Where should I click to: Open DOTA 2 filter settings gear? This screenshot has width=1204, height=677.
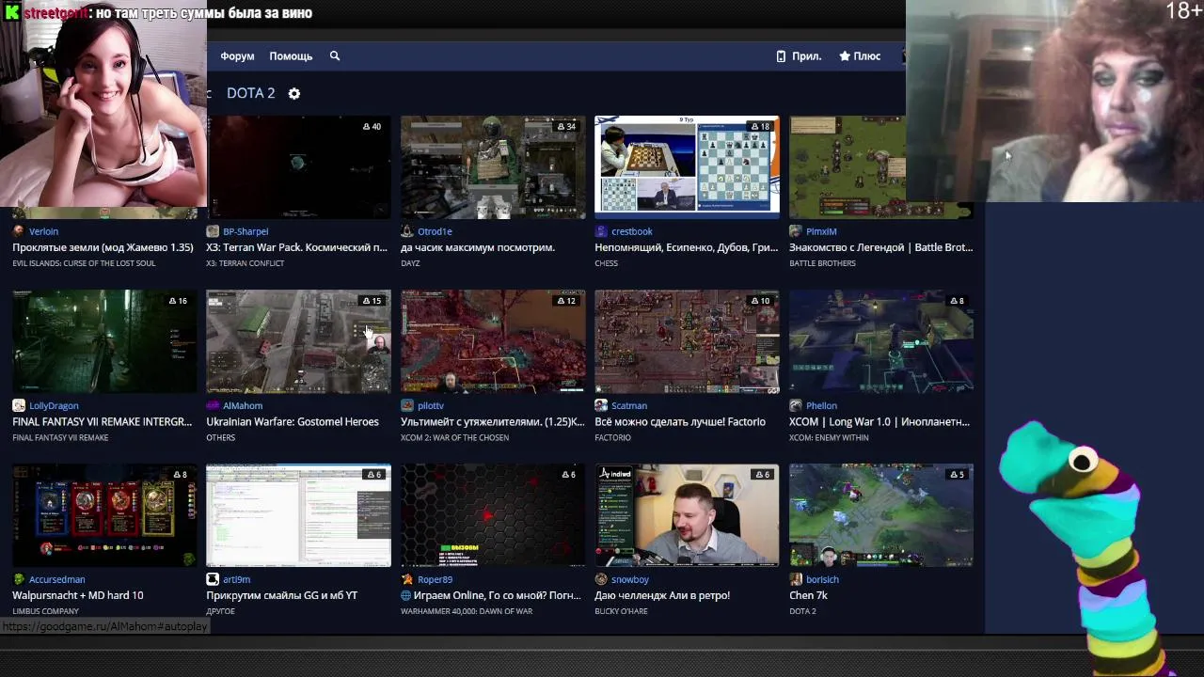(294, 94)
